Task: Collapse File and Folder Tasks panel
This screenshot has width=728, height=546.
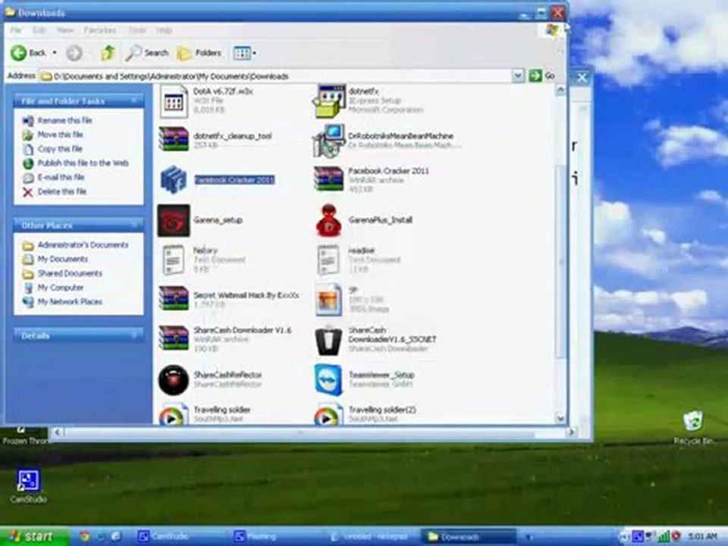Action: tap(134, 100)
